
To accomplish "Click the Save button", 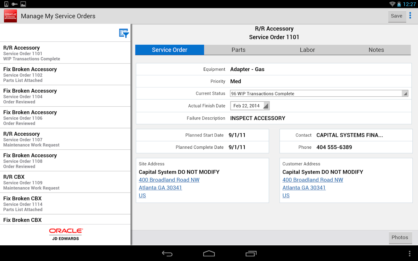I will 397,16.
